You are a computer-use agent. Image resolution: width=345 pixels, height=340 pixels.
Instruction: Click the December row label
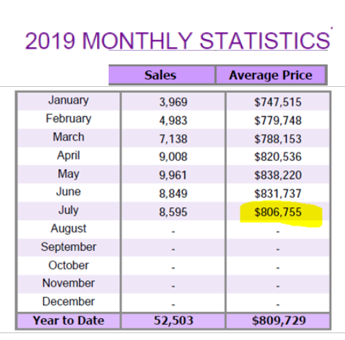[68, 302]
